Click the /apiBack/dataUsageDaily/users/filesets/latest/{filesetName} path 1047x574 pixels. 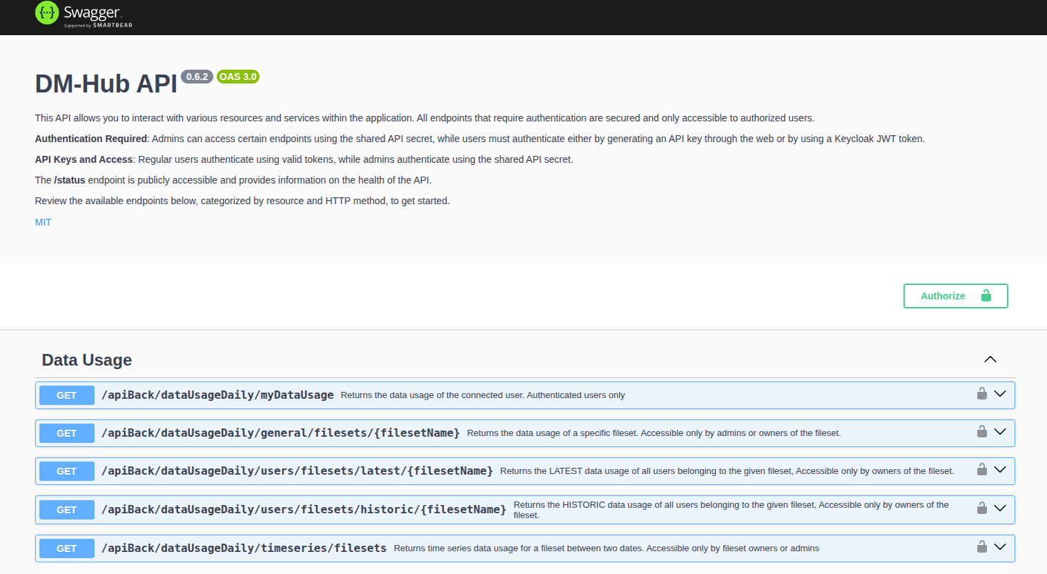297,471
